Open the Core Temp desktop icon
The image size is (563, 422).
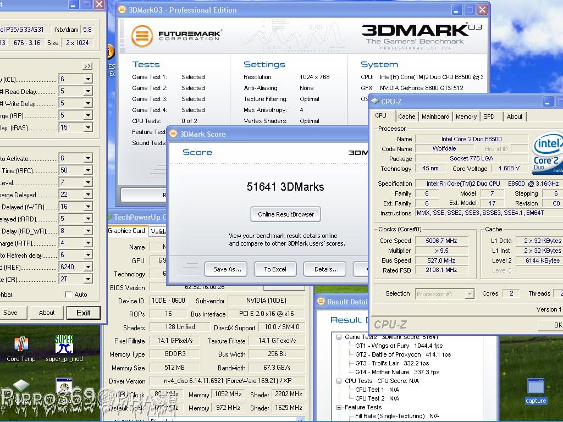(21, 349)
